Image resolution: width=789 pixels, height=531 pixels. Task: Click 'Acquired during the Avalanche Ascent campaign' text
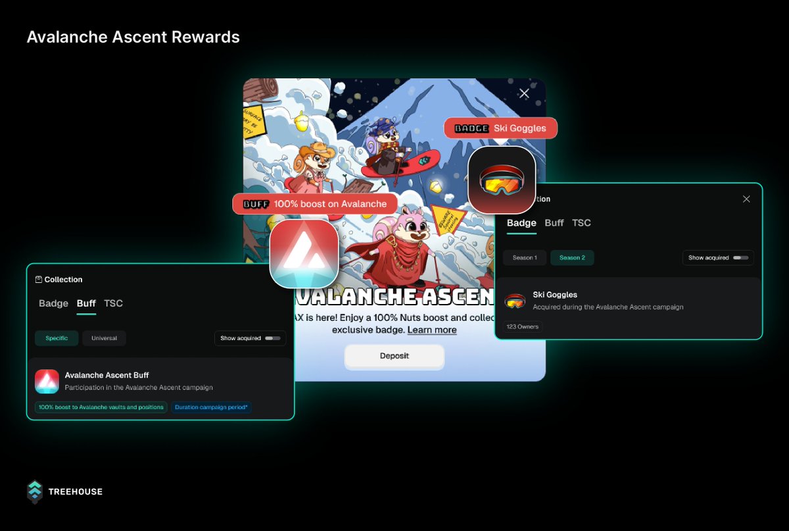point(608,307)
